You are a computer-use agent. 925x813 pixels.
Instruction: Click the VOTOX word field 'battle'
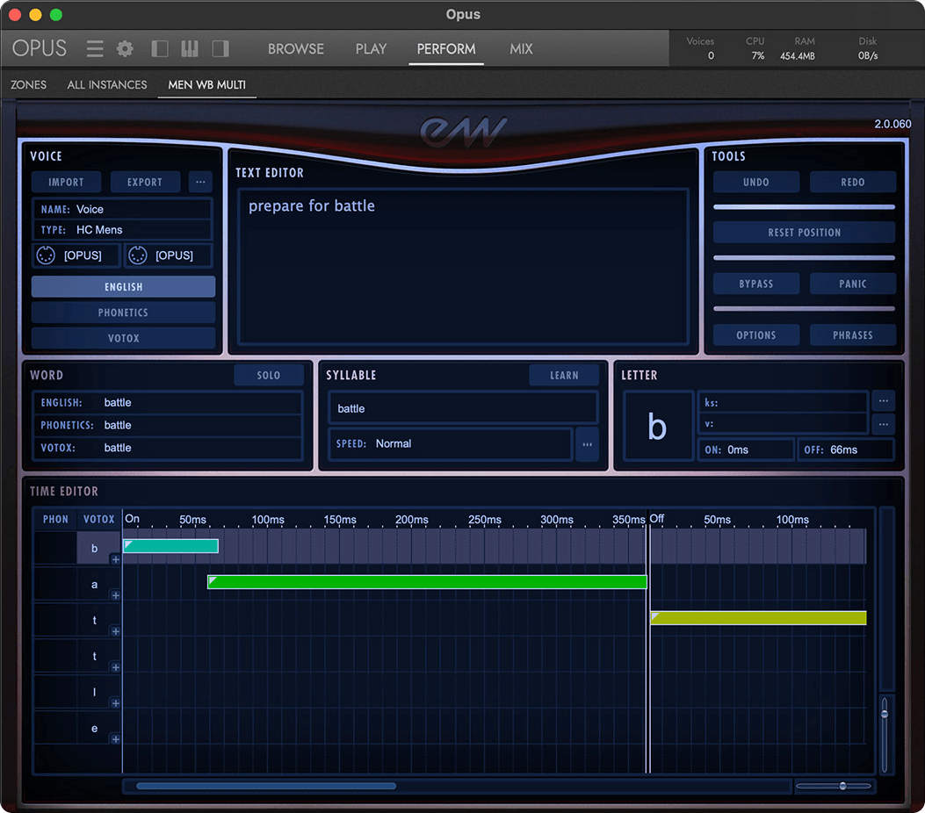167,448
